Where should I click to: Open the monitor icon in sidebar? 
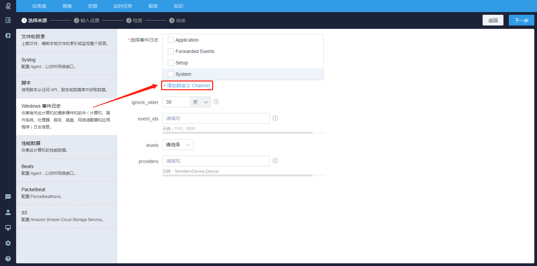[x=8, y=228]
